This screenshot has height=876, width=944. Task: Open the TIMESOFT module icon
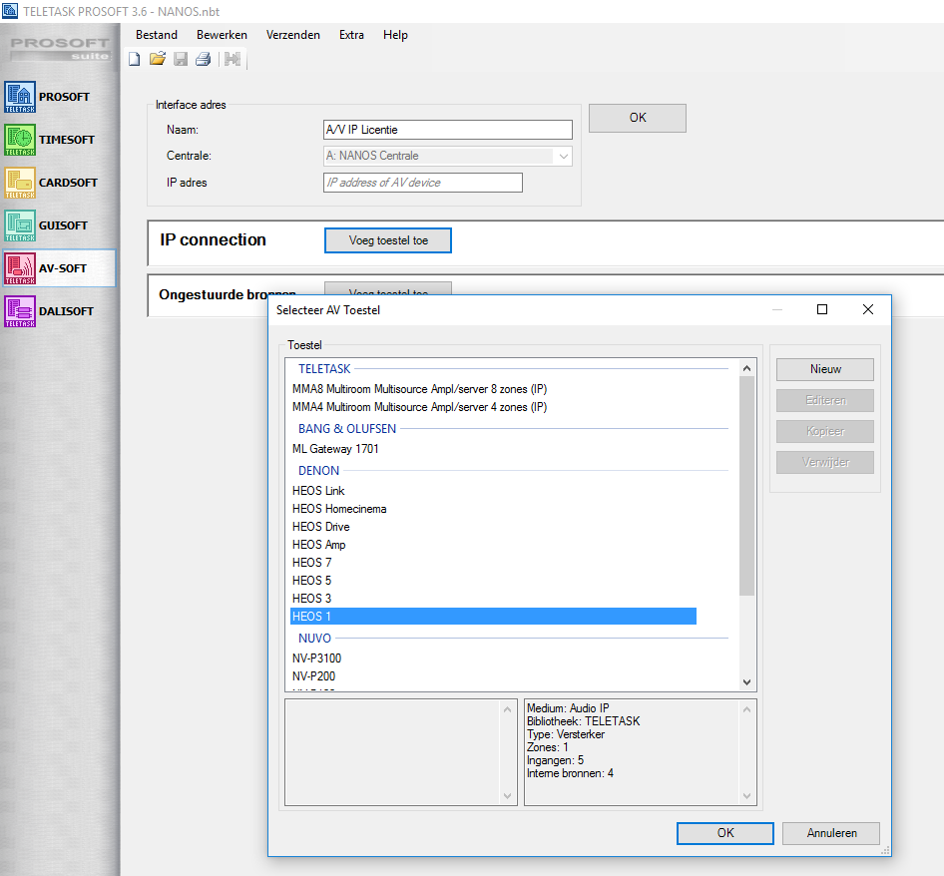pyautogui.click(x=20, y=140)
